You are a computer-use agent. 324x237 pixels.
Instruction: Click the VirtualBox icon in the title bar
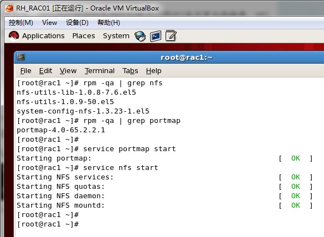[9, 8]
